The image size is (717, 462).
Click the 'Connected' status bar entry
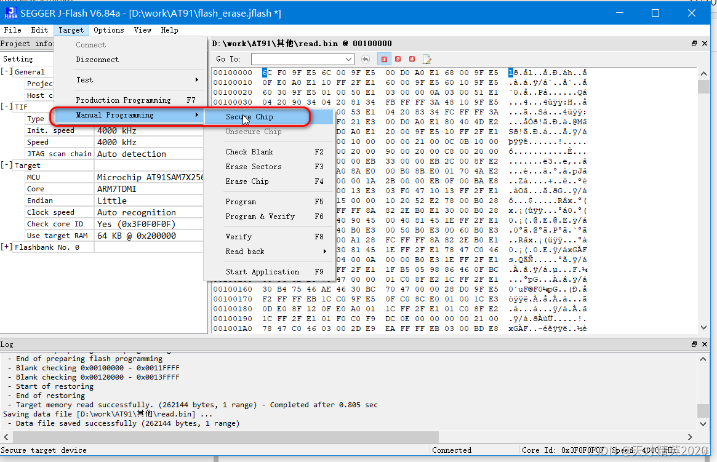[452, 450]
